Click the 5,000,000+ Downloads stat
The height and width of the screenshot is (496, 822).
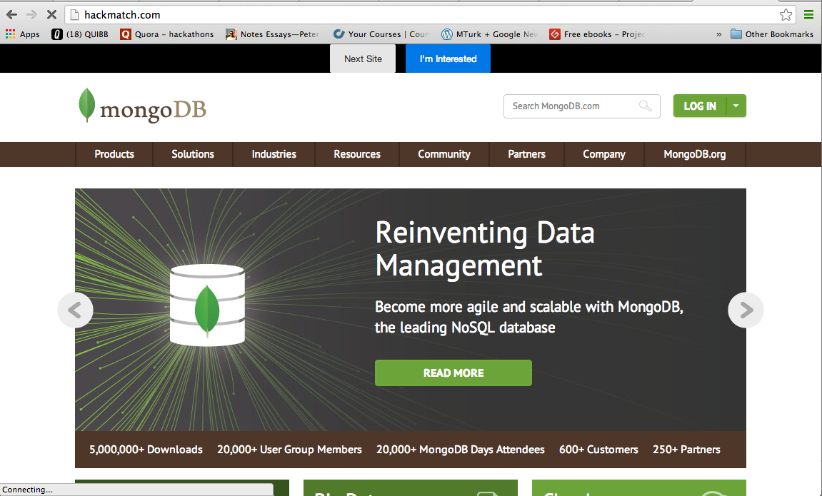tap(146, 450)
